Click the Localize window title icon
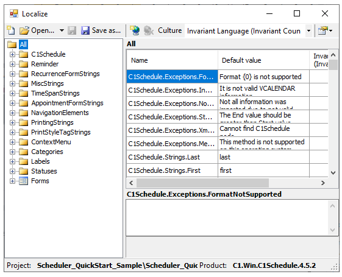This screenshot has height=277, width=342. click(x=14, y=14)
